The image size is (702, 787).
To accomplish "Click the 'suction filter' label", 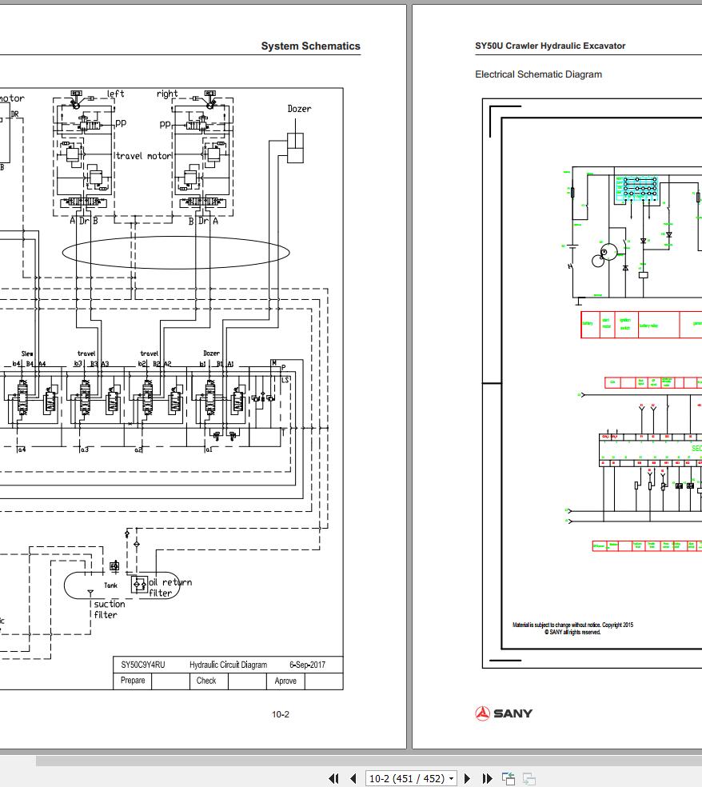I will click(110, 609).
